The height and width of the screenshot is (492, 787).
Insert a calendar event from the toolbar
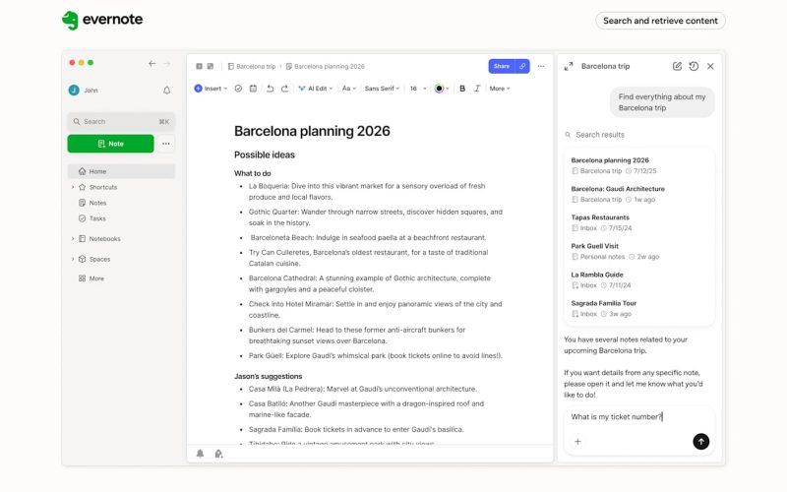(253, 89)
